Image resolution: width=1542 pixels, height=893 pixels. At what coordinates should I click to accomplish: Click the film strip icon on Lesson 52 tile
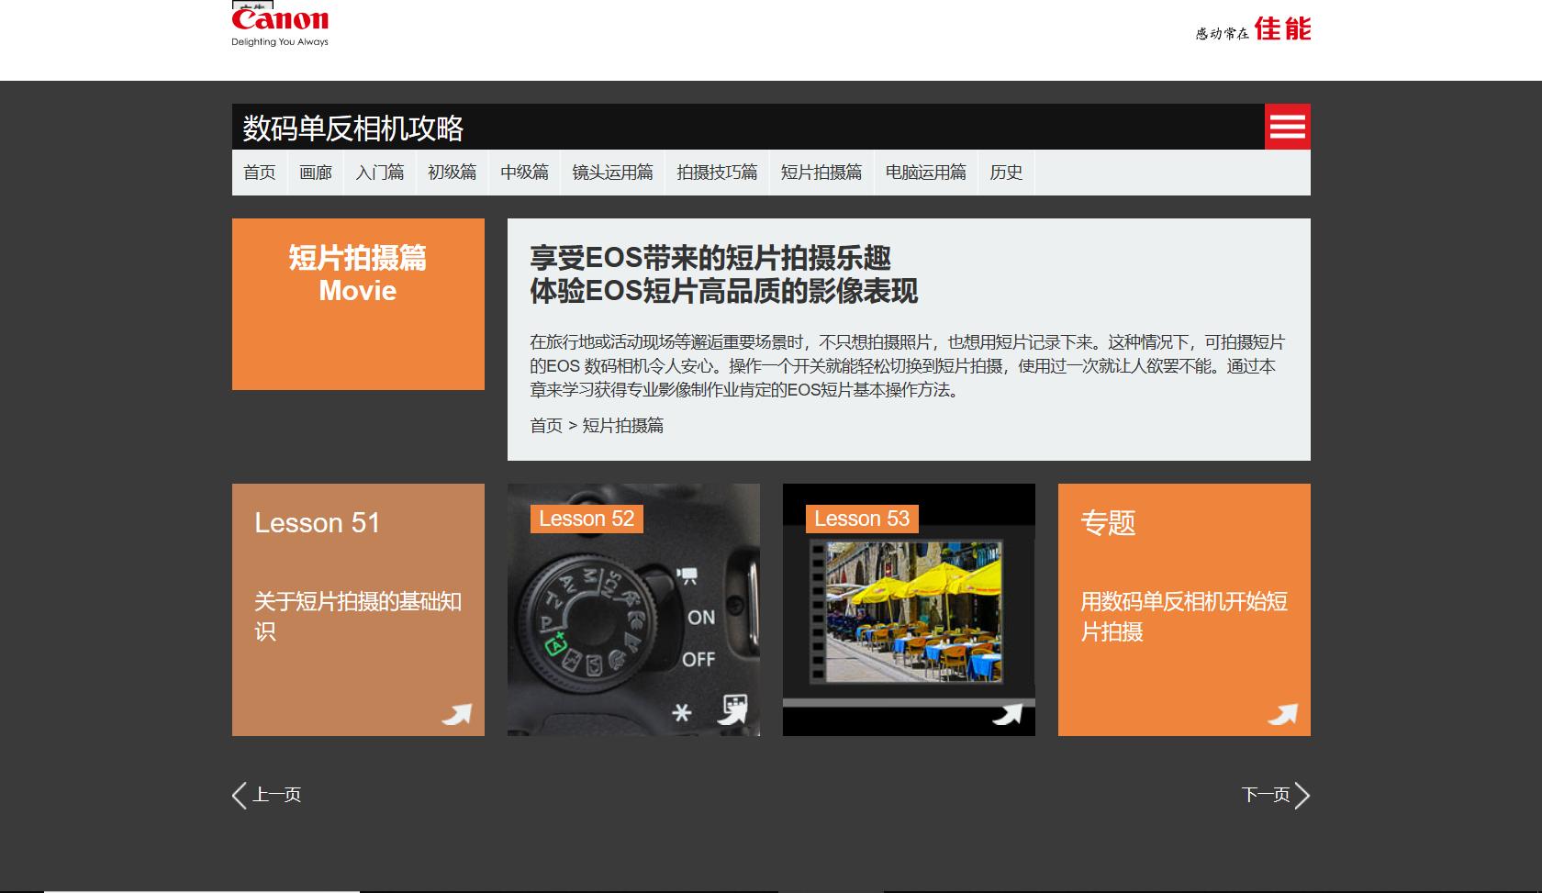click(x=733, y=709)
